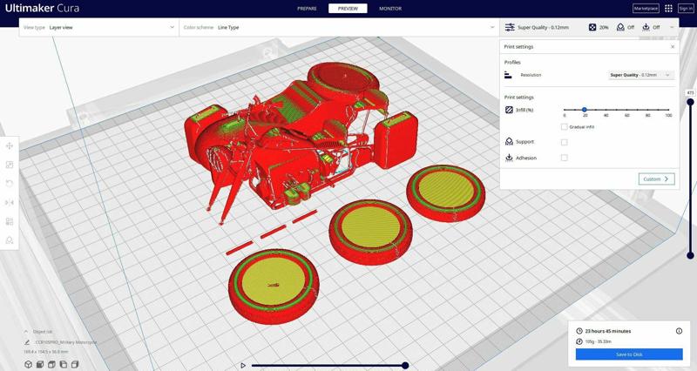Select the Mirror tool in left toolbar
Image resolution: width=697 pixels, height=371 pixels.
click(10, 203)
